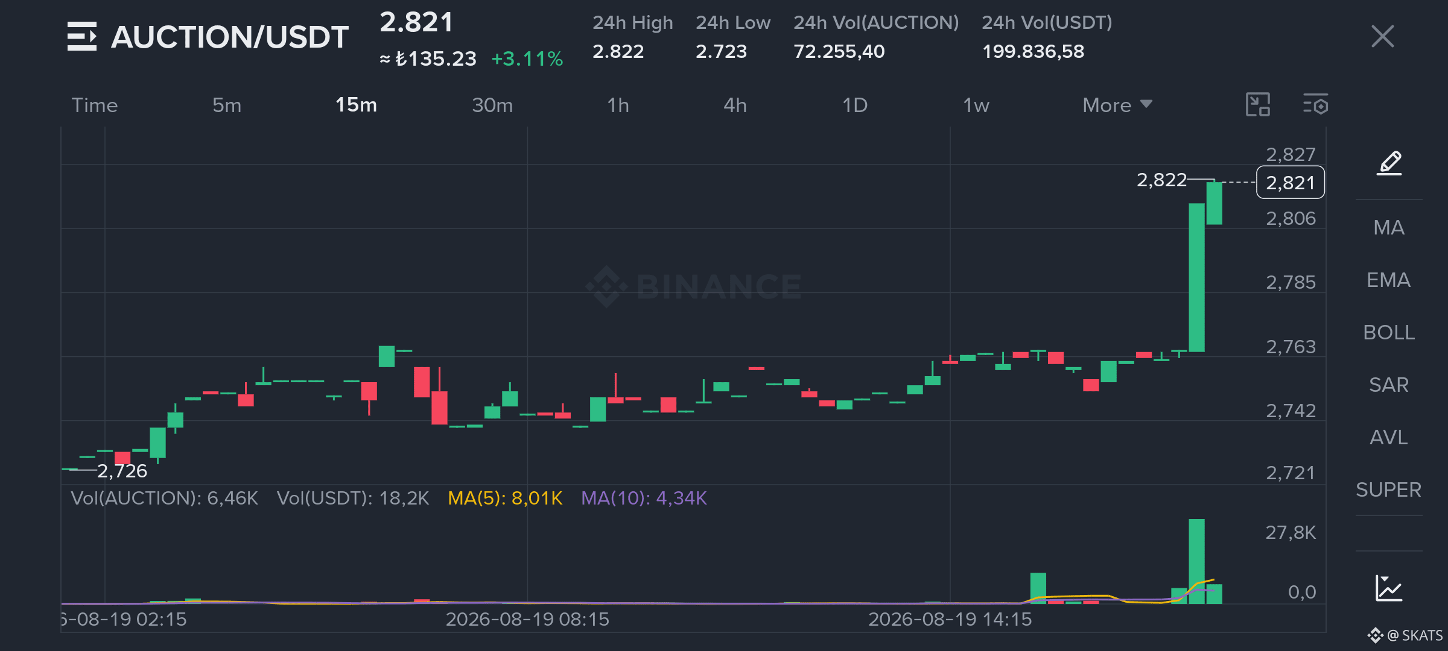This screenshot has width=1448, height=651.
Task: Toggle the EMA indicator
Action: click(x=1389, y=280)
